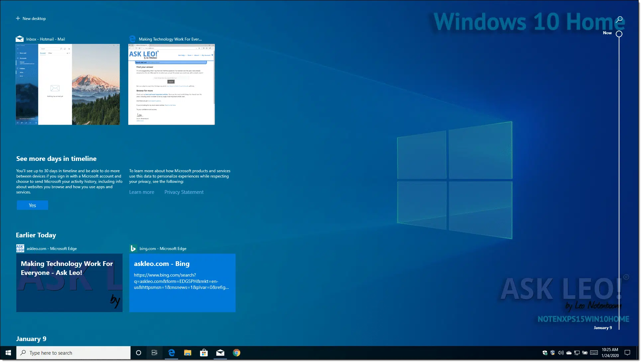Open the Learn more link
The image size is (642, 363).
142,192
